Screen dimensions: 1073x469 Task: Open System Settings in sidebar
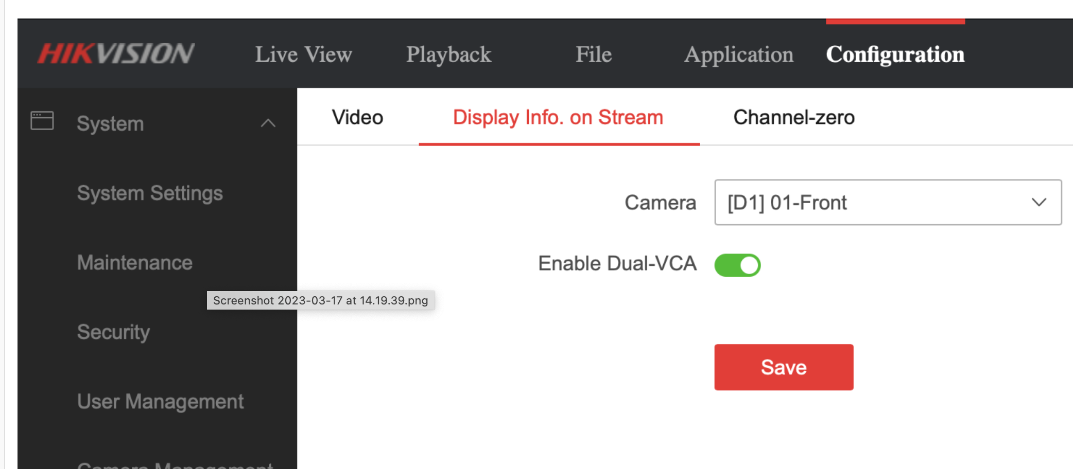pyautogui.click(x=150, y=193)
